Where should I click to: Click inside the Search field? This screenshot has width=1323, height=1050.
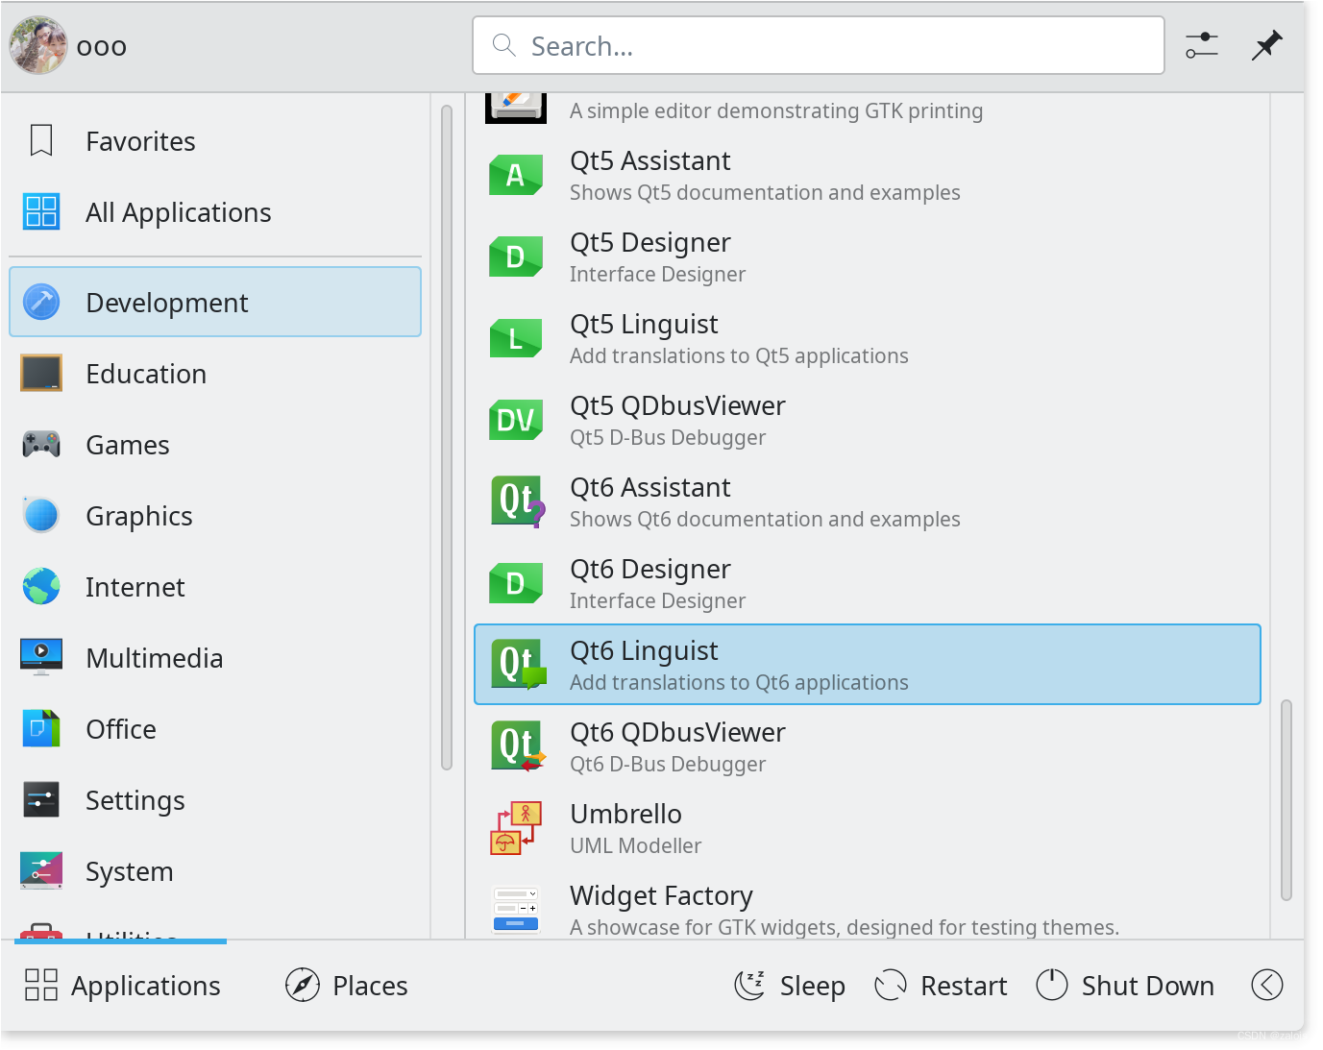[x=819, y=45]
